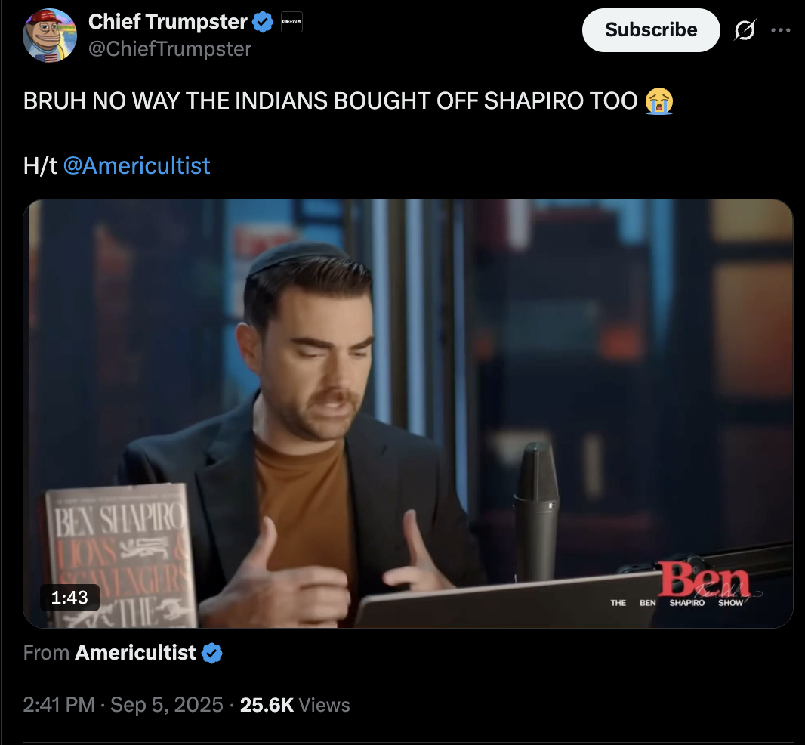This screenshot has height=745, width=805.
Task: Visit the @ChiefTrumpster handle
Action: 170,49
